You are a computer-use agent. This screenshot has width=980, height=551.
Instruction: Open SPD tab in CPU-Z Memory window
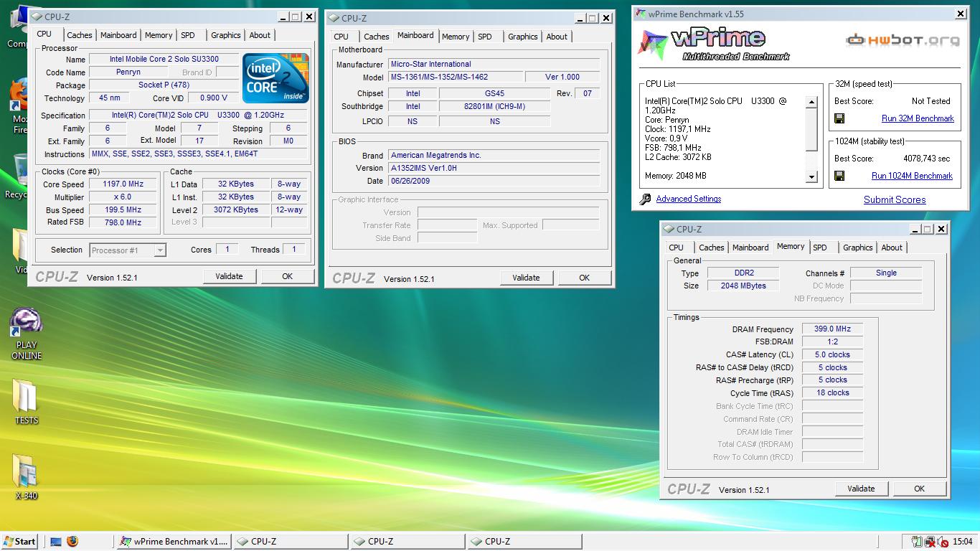(820, 248)
